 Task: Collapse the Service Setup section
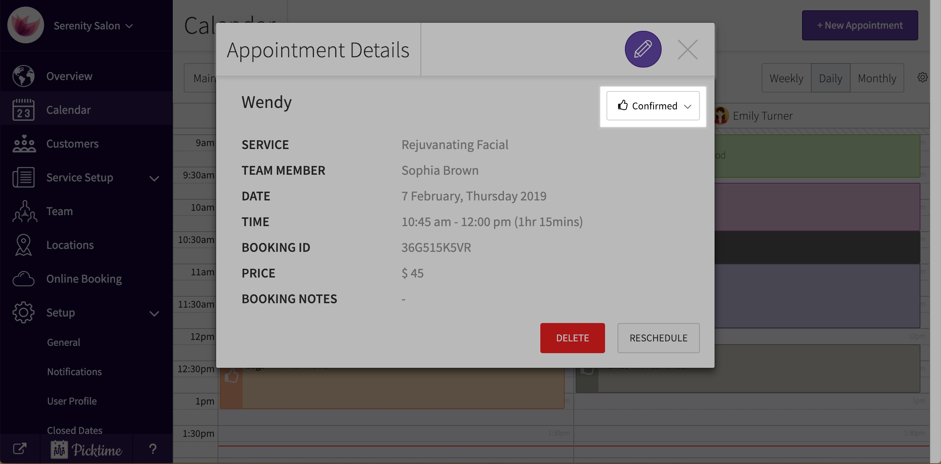[155, 178]
